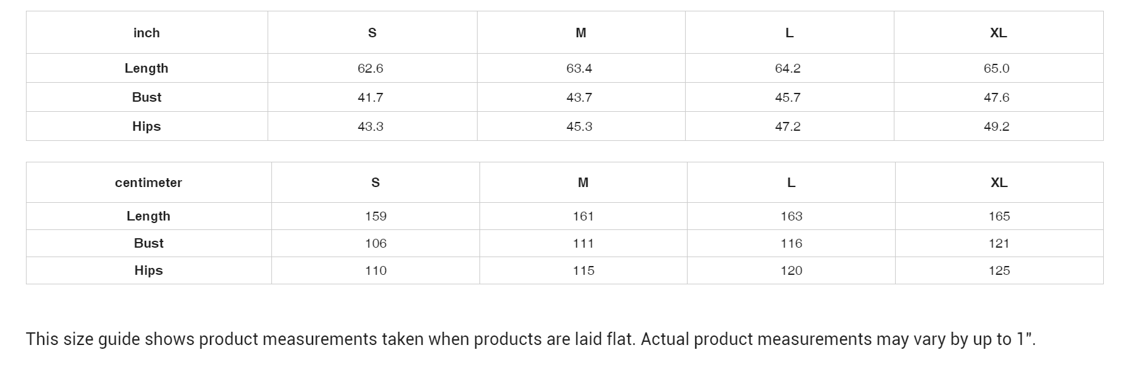Click the L header in the centimeter table
Viewport: 1131px width, 369px height.
[x=791, y=183]
